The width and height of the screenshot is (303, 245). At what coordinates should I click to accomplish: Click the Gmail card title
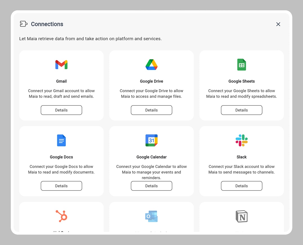tap(61, 81)
